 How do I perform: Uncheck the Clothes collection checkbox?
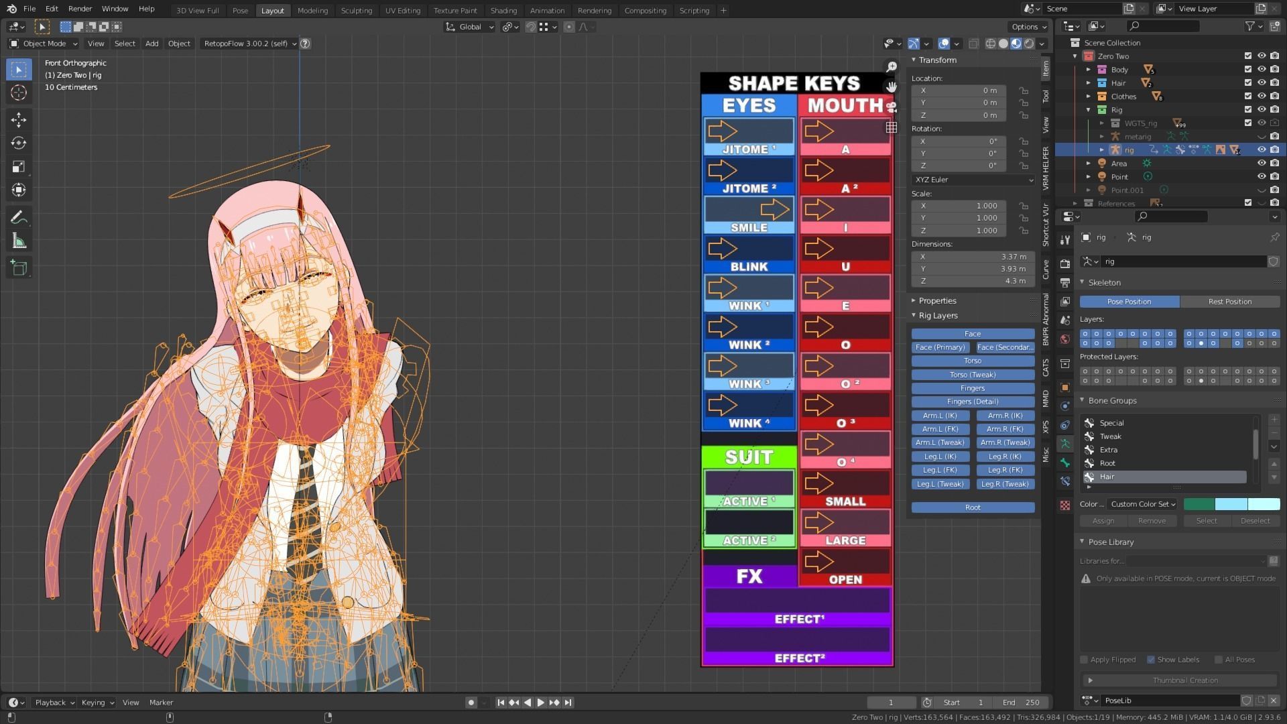pyautogui.click(x=1248, y=96)
